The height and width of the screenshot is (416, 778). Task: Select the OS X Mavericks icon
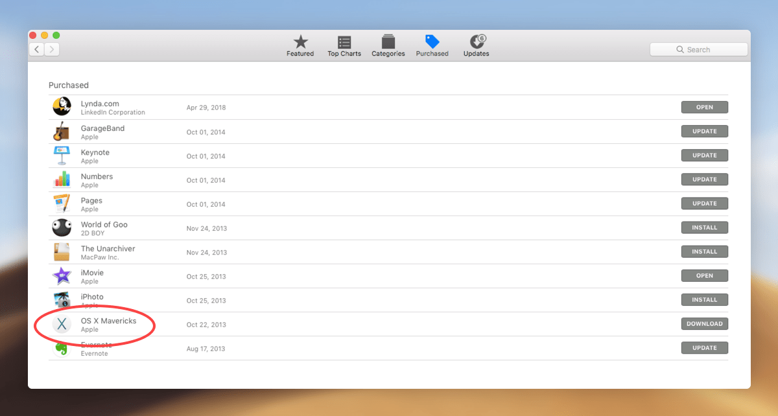[x=62, y=324]
